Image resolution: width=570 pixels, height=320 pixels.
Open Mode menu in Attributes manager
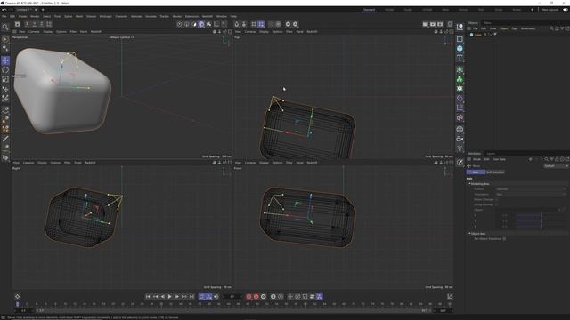point(476,159)
